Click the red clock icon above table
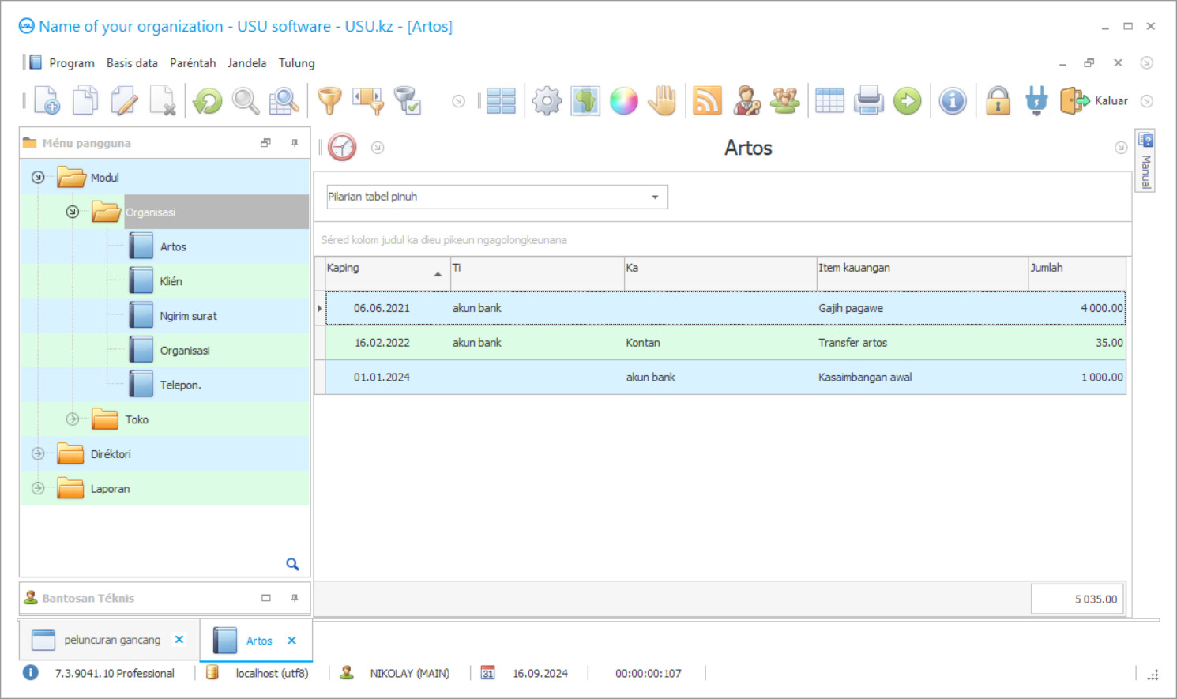The width and height of the screenshot is (1177, 699). (x=342, y=148)
